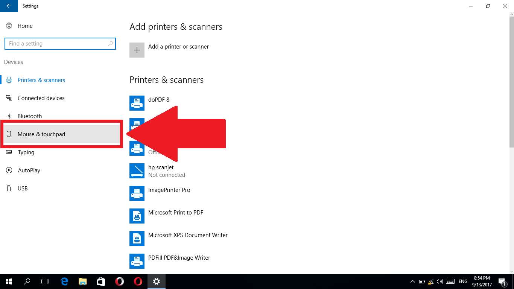This screenshot has width=514, height=289.
Task: Select the doPDF 8 printer
Action: pos(149,103)
